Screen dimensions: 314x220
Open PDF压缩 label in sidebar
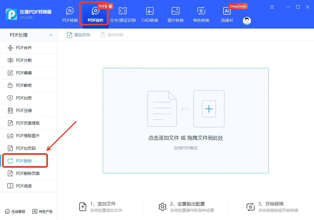pyautogui.click(x=24, y=111)
